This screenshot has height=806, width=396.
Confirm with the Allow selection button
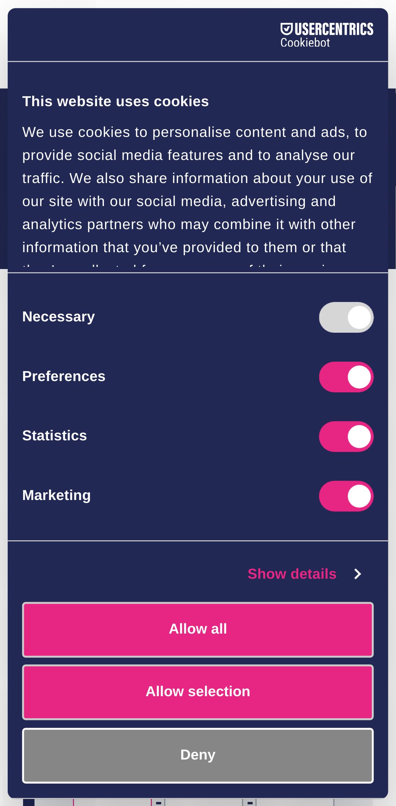click(x=198, y=692)
